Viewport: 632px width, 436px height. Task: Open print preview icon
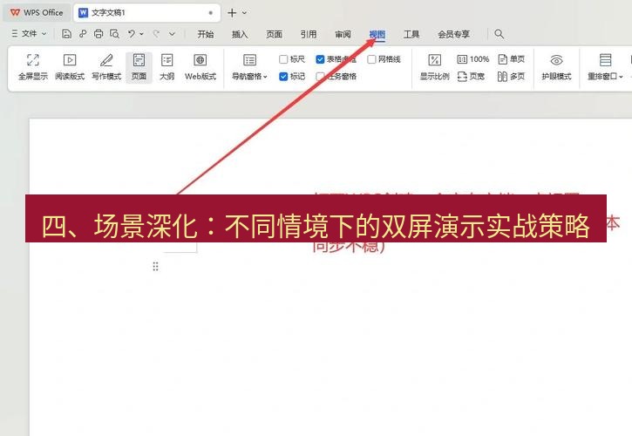[114, 34]
